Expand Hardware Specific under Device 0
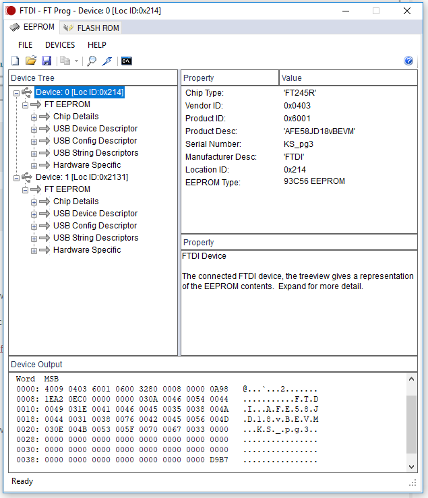This screenshot has height=498, width=428. [x=34, y=166]
